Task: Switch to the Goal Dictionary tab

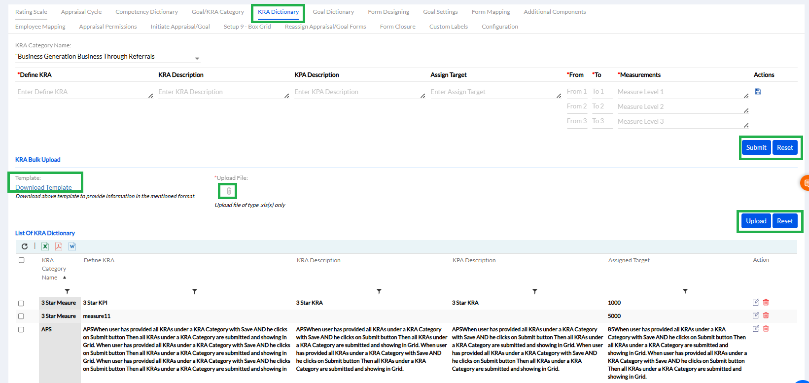Action: 333,12
